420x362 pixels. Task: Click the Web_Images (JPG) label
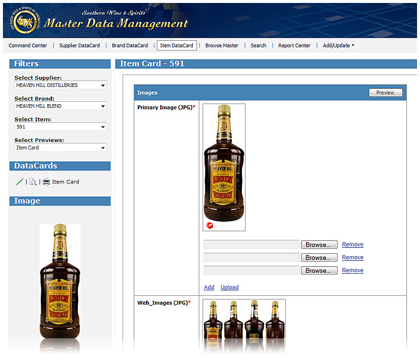pyautogui.click(x=163, y=303)
